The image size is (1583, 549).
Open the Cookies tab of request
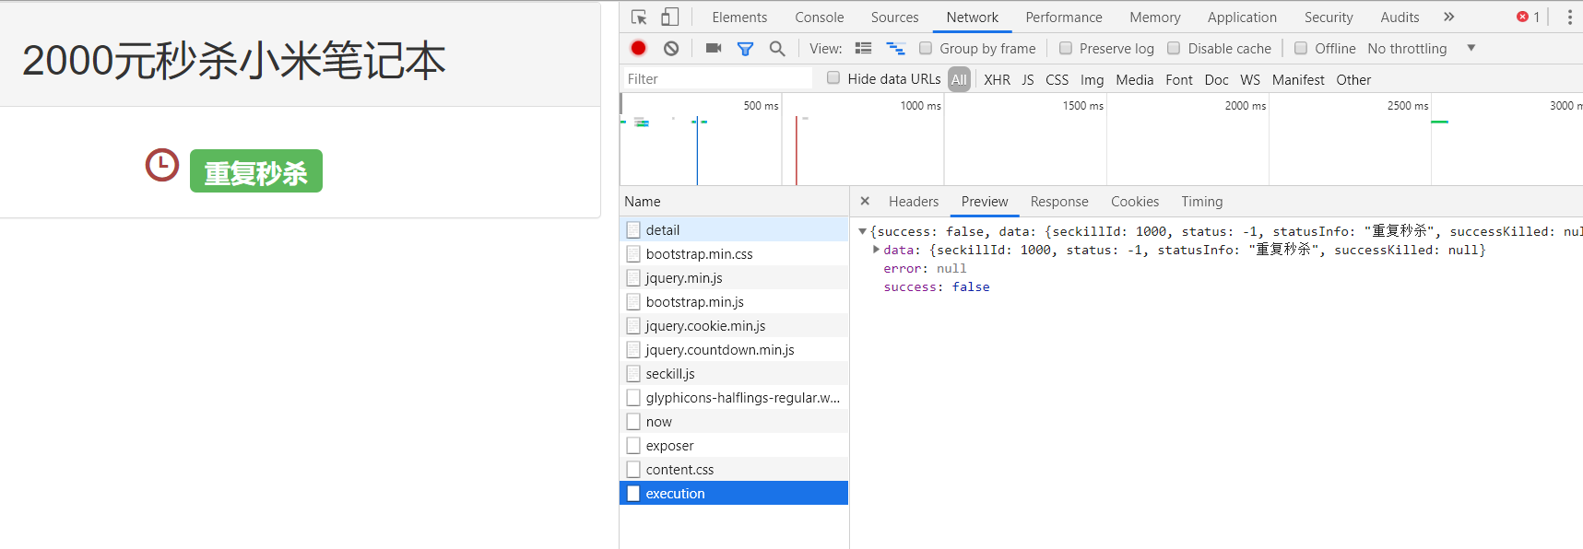[x=1135, y=202]
